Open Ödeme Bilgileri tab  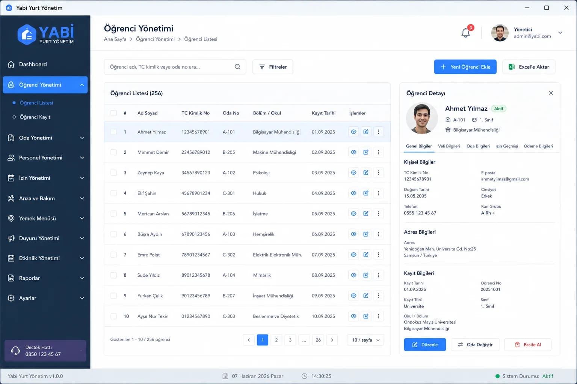tap(538, 146)
